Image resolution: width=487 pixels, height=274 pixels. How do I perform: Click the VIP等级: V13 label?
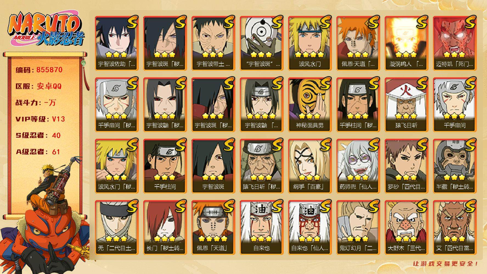click(40, 119)
